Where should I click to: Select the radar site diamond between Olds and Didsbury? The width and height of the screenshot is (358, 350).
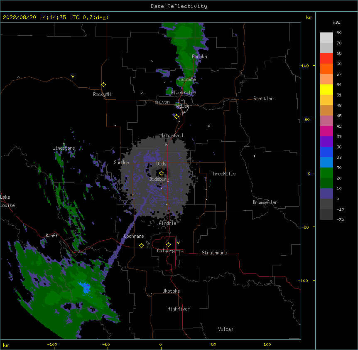click(161, 173)
